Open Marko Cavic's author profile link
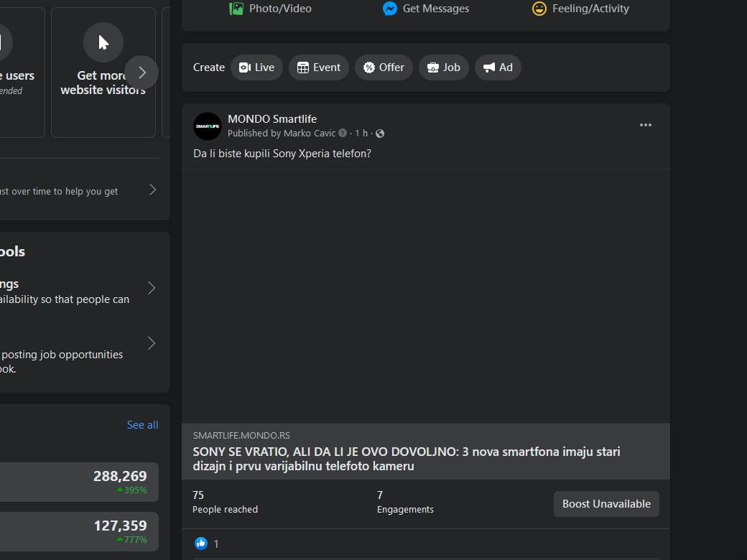The height and width of the screenshot is (560, 747). click(x=310, y=133)
